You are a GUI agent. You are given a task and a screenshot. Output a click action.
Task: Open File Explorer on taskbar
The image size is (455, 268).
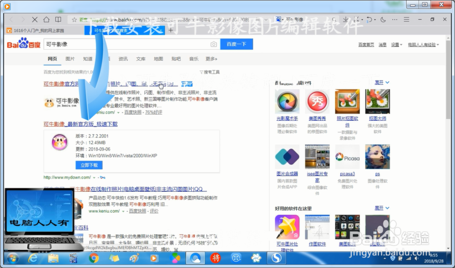pos(53,258)
